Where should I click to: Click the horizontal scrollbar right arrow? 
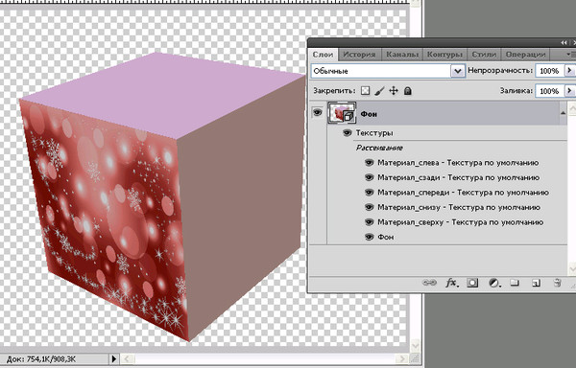click(402, 358)
